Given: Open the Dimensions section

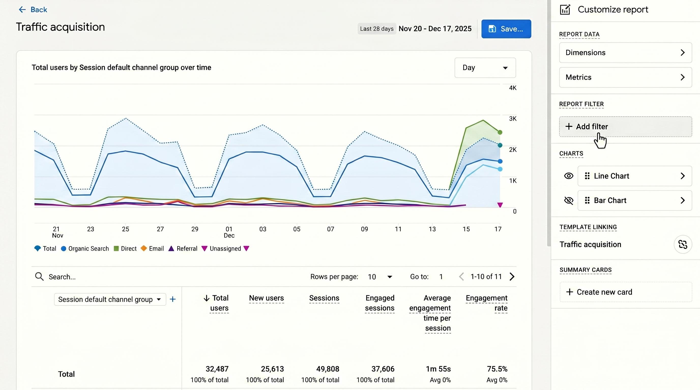Looking at the screenshot, I should [625, 53].
